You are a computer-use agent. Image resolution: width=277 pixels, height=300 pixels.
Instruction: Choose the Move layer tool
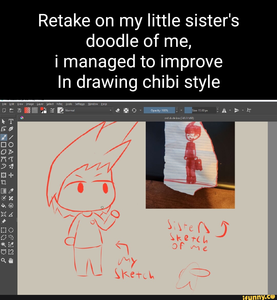(x=11, y=175)
